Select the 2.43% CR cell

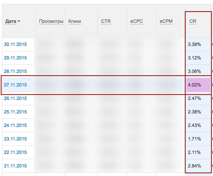pyautogui.click(x=198, y=125)
